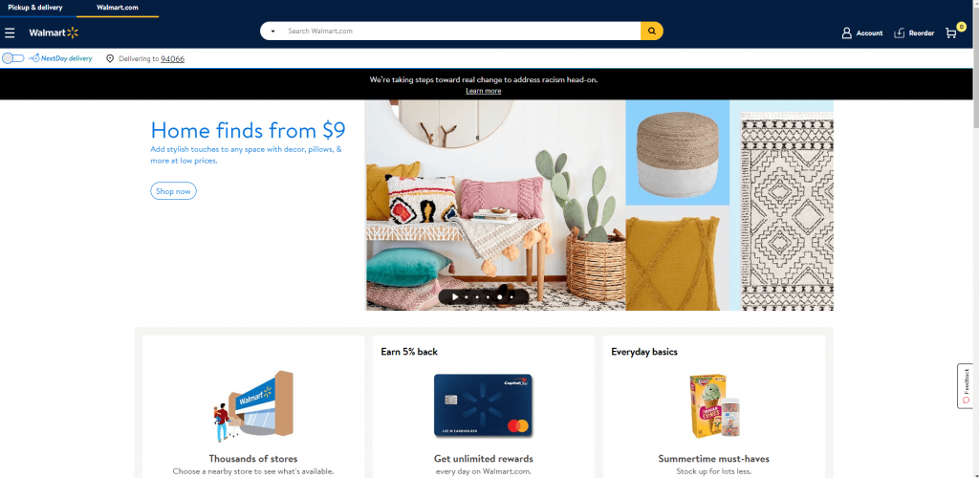Screen dimensions: 979x478
Task: Toggle the NextDay delivery switch
Action: tap(13, 58)
